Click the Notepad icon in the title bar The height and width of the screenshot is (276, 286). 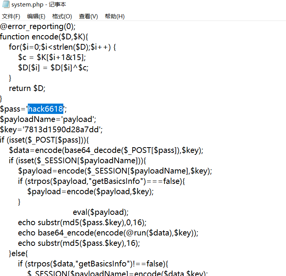5,4
